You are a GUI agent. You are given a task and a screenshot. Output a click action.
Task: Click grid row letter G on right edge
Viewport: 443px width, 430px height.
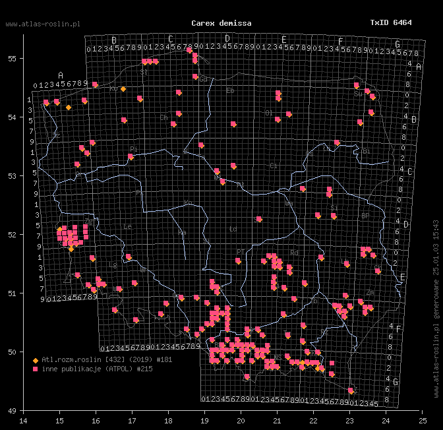click(396, 383)
